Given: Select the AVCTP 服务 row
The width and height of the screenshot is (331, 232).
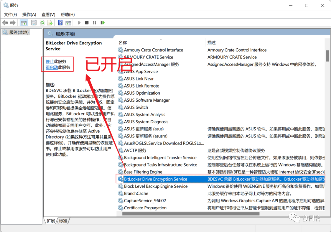Looking at the screenshot, I should 221,151.
